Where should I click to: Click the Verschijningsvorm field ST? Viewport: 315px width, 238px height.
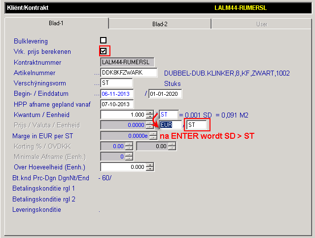pos(116,83)
